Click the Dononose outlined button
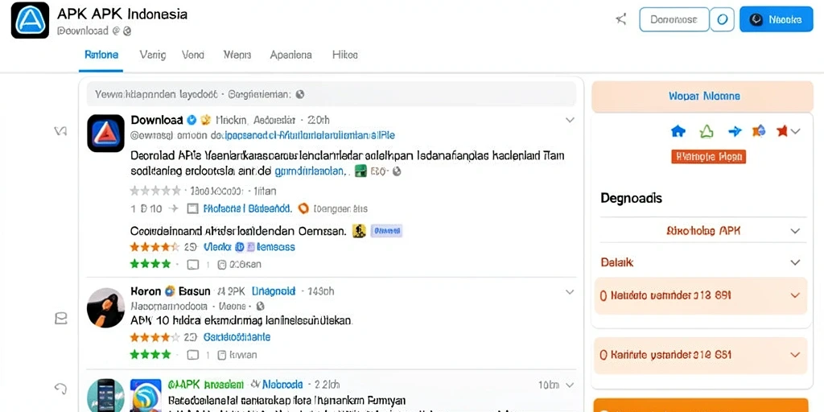 pyautogui.click(x=674, y=19)
